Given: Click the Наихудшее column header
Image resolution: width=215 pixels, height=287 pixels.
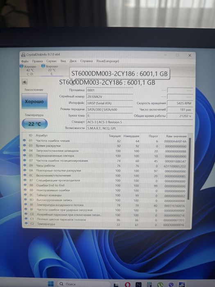Looking at the screenshot, I should point(131,136).
